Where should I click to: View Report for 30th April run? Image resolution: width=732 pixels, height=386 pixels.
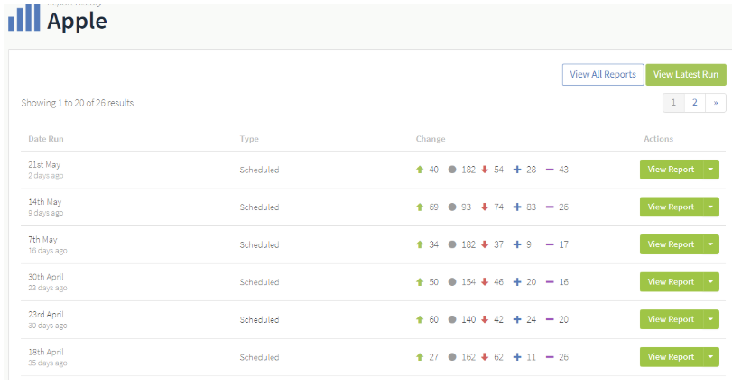click(671, 282)
